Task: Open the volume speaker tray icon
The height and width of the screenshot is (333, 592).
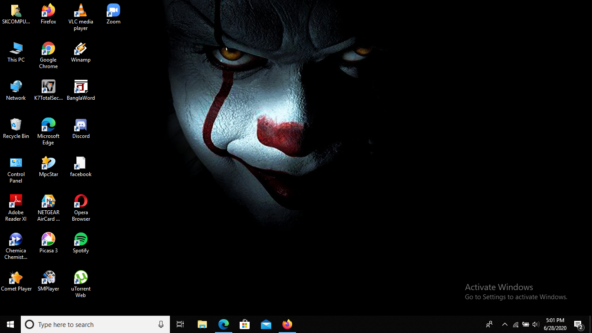Action: (x=536, y=324)
